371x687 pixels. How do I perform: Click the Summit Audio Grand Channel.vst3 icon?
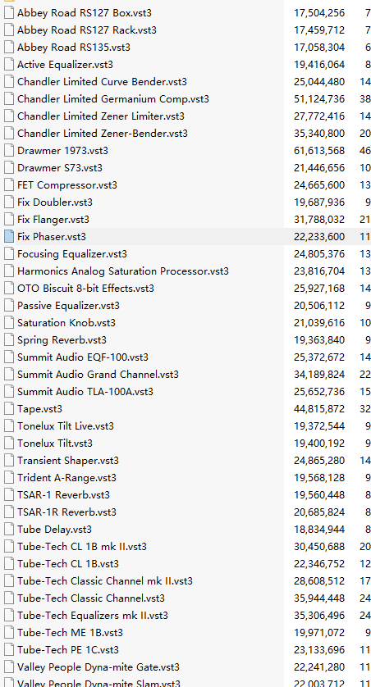(x=9, y=375)
